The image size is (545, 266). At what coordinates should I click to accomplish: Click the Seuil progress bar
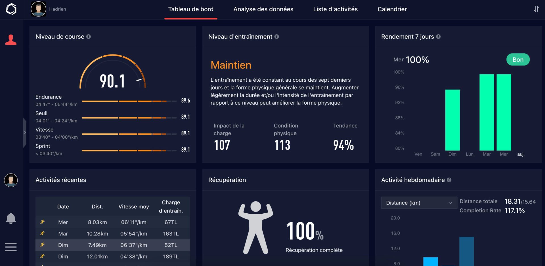click(x=129, y=118)
